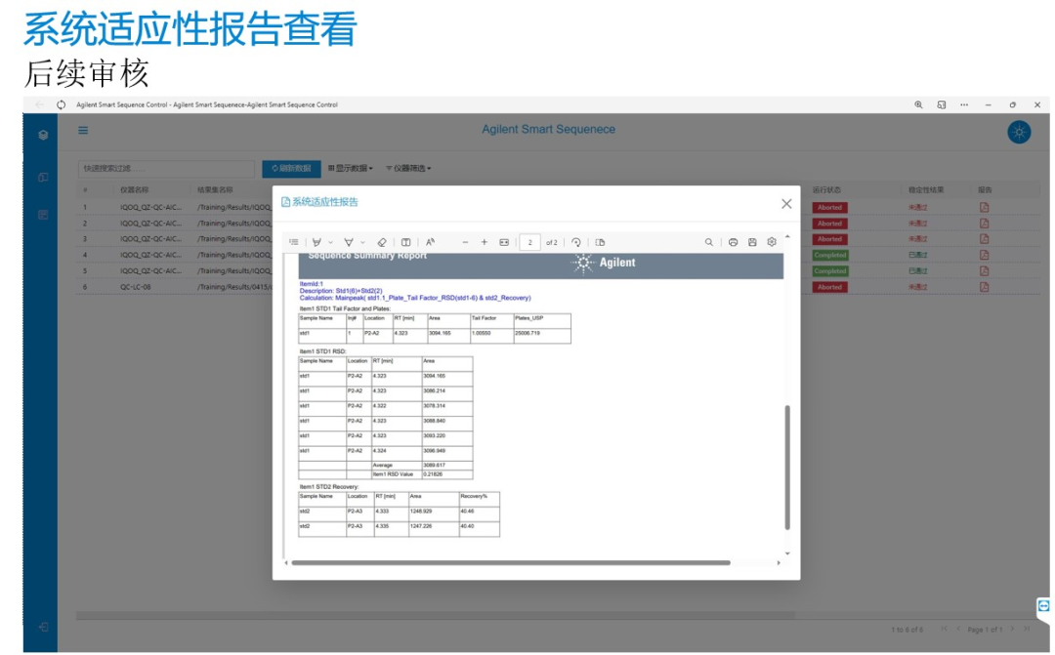This screenshot has height=655, width=1055.
Task: Select the PDF highlighter tool
Action: click(349, 242)
